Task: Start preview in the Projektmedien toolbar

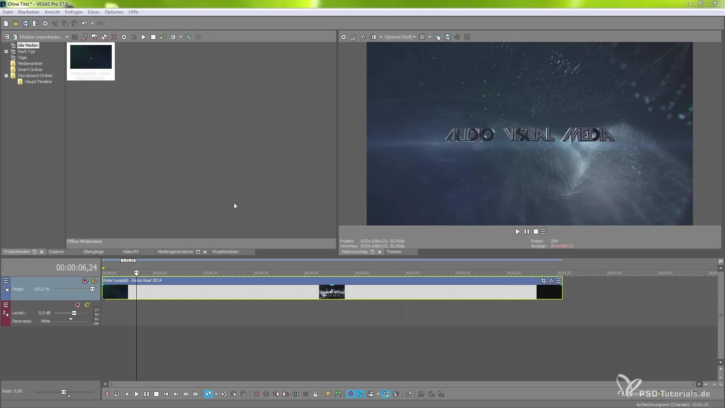Action: 143,37
